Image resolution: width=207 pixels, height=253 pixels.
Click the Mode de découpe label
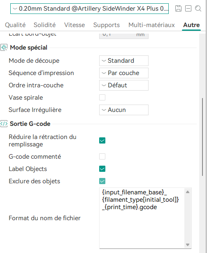[34, 61]
